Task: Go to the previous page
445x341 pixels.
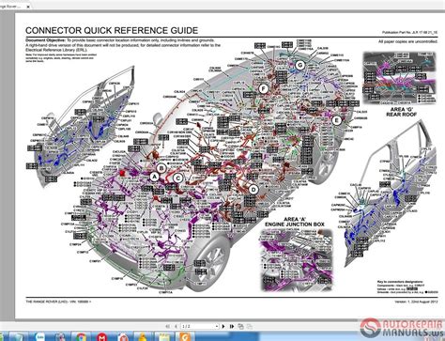Action: pos(176,326)
